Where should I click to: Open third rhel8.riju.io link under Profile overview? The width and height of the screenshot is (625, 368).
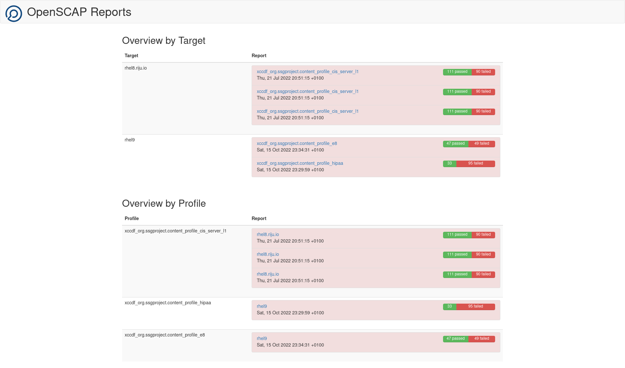[268, 274]
